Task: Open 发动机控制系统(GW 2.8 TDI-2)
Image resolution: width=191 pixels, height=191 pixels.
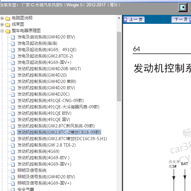Action: click(46, 145)
